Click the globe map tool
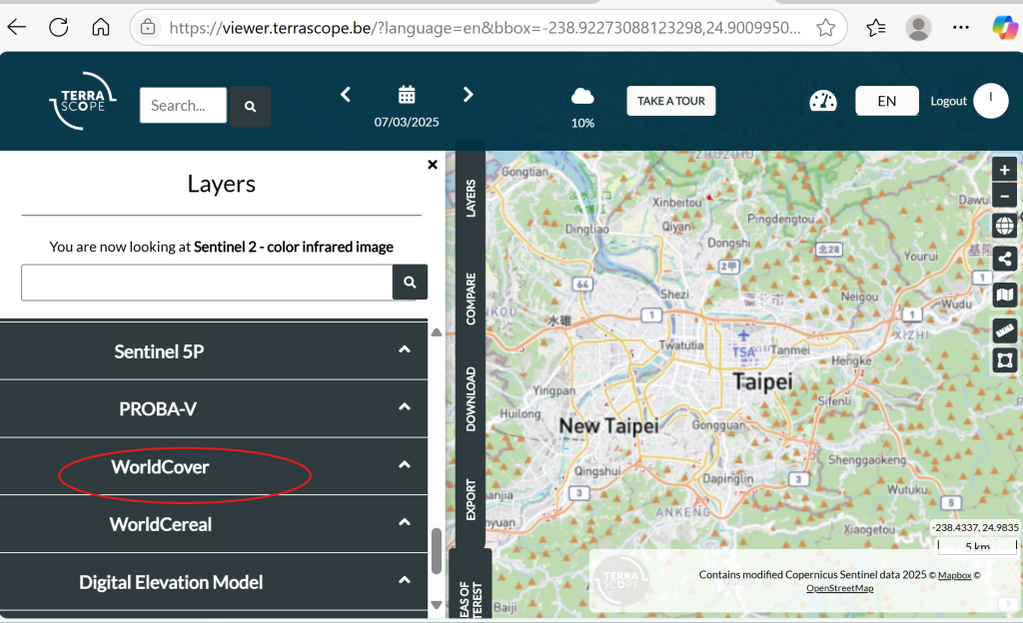 click(1004, 226)
